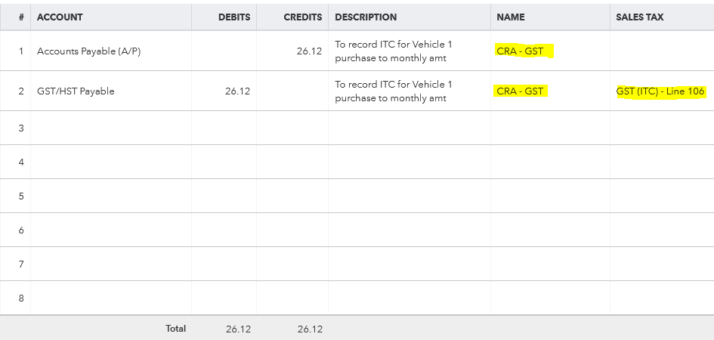Select row number 4

pyautogui.click(x=21, y=162)
